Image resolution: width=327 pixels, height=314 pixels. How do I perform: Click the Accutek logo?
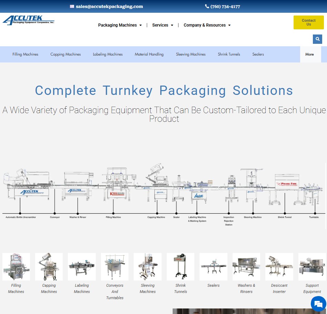click(x=29, y=20)
